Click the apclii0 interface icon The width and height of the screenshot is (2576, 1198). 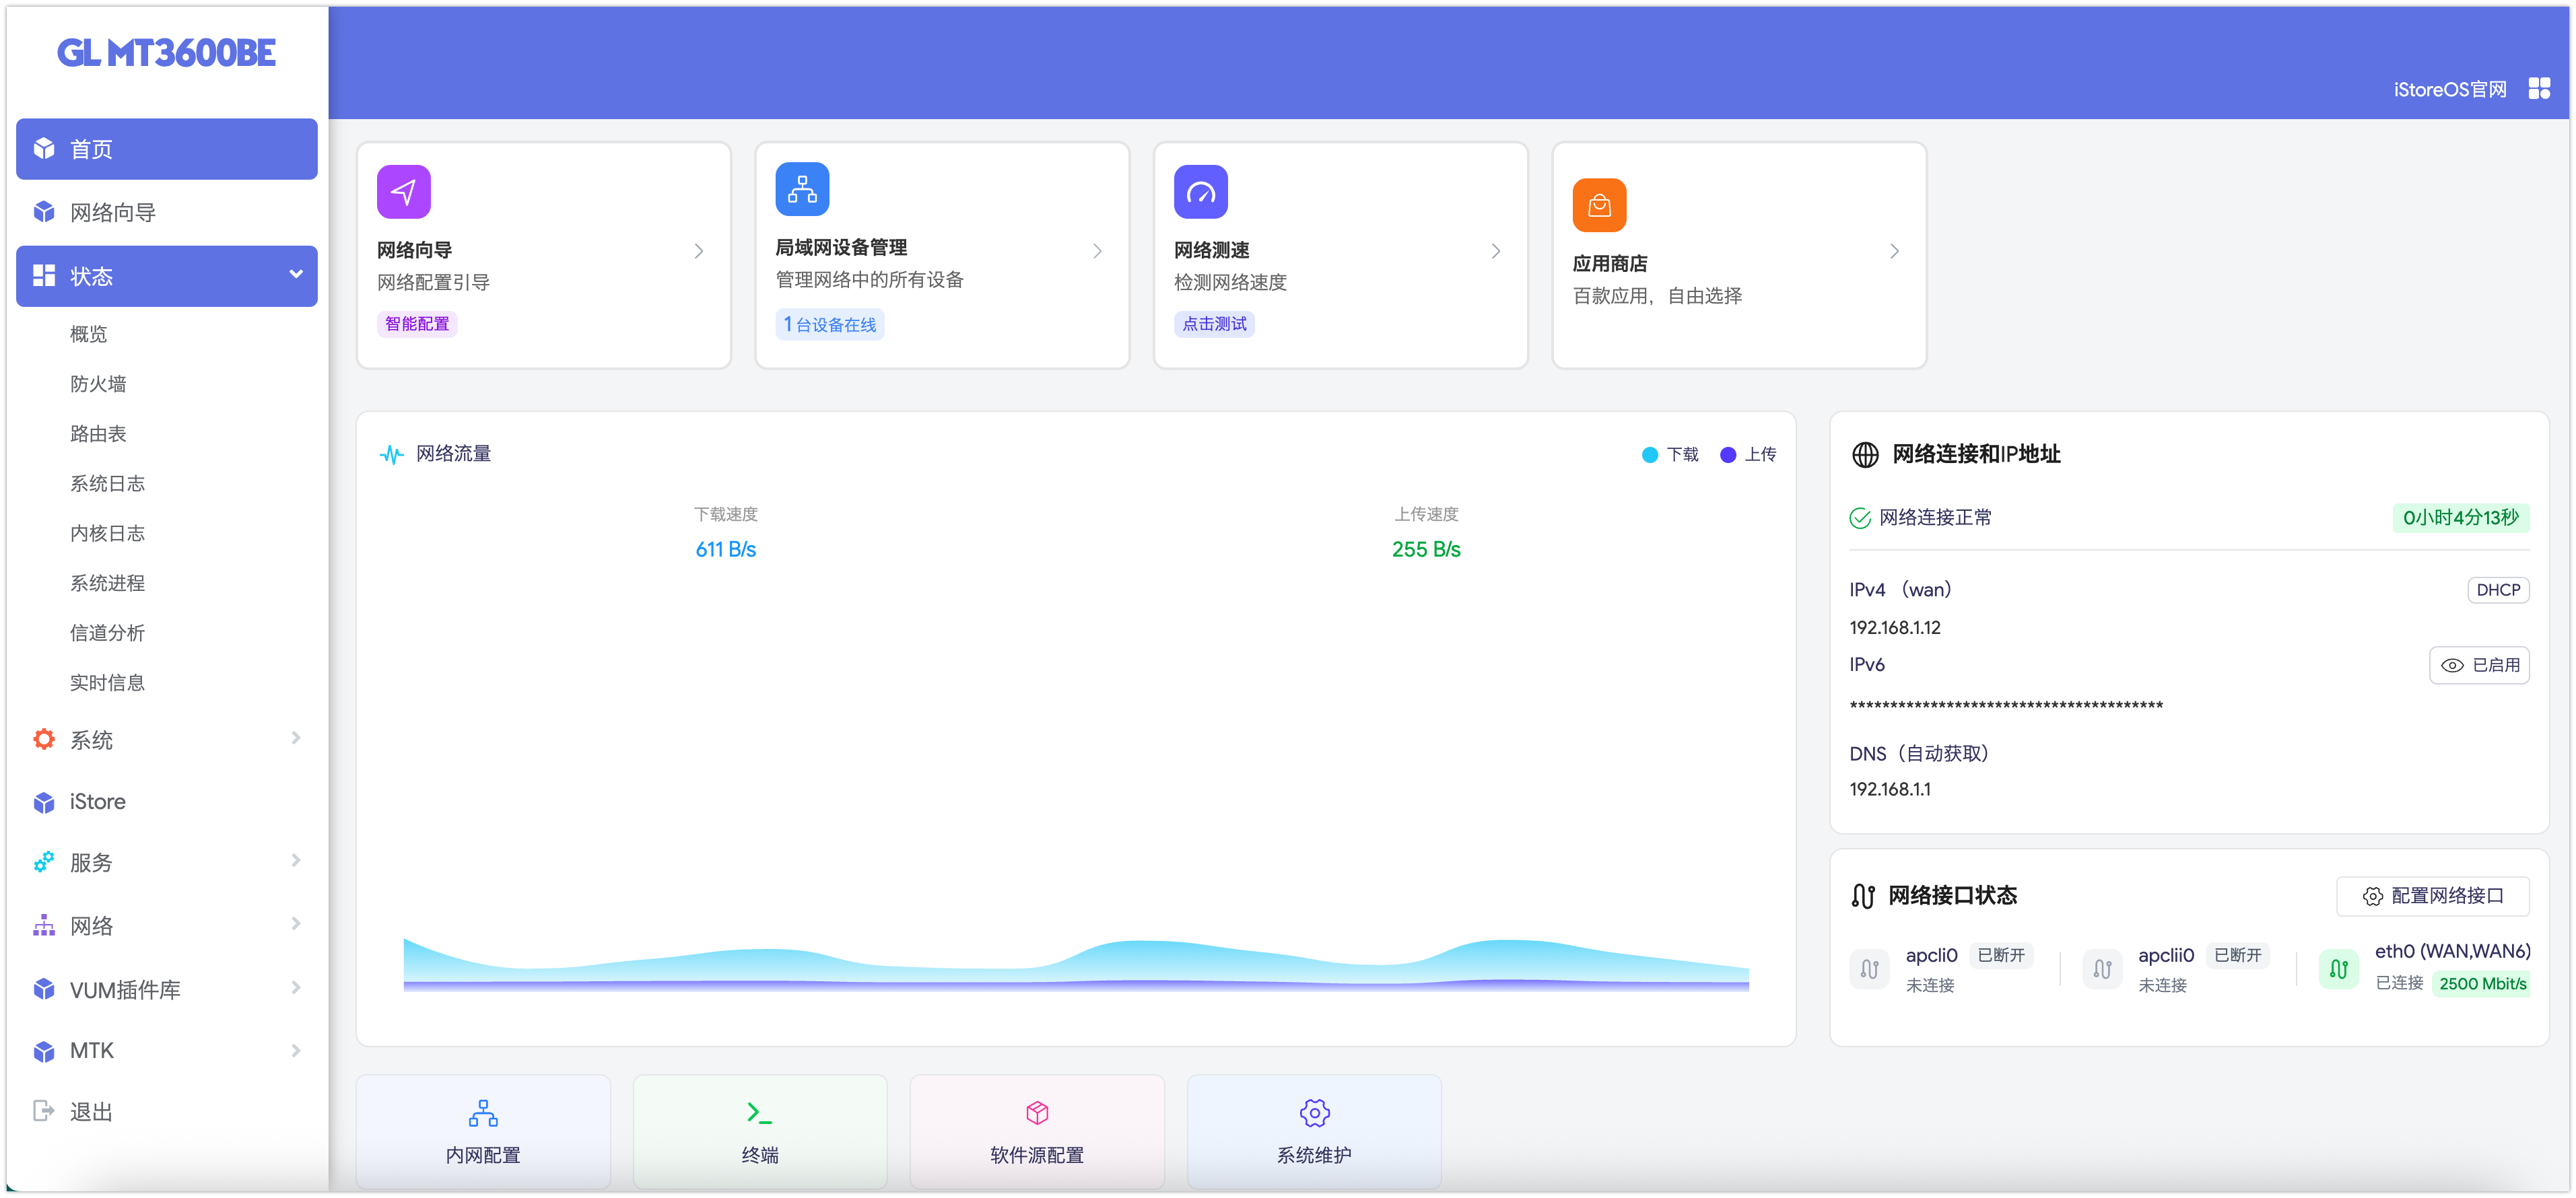tap(2102, 969)
